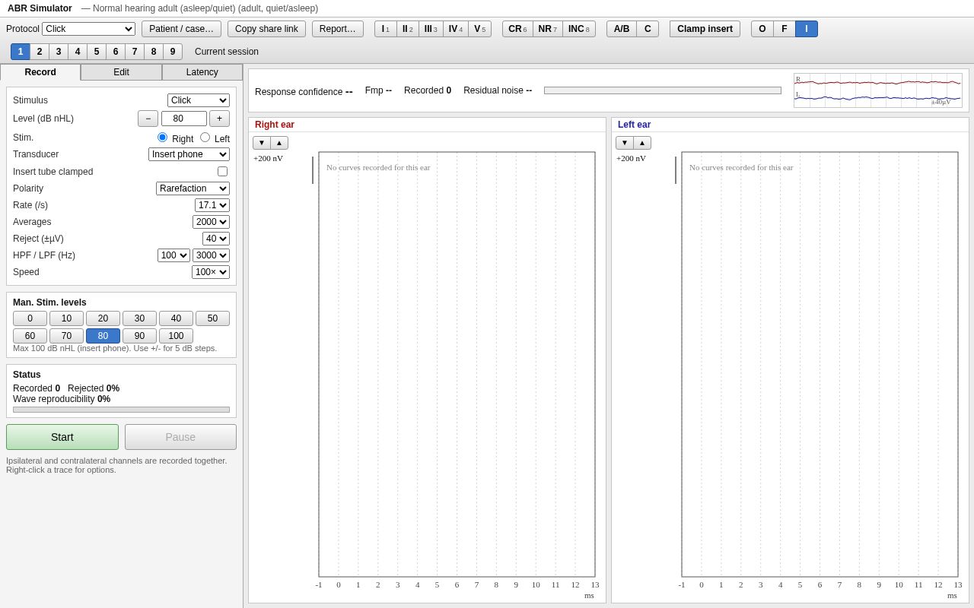Viewport: 974px width, 608px height.
Task: Click the Level dB nHL input field
Action: click(x=184, y=119)
